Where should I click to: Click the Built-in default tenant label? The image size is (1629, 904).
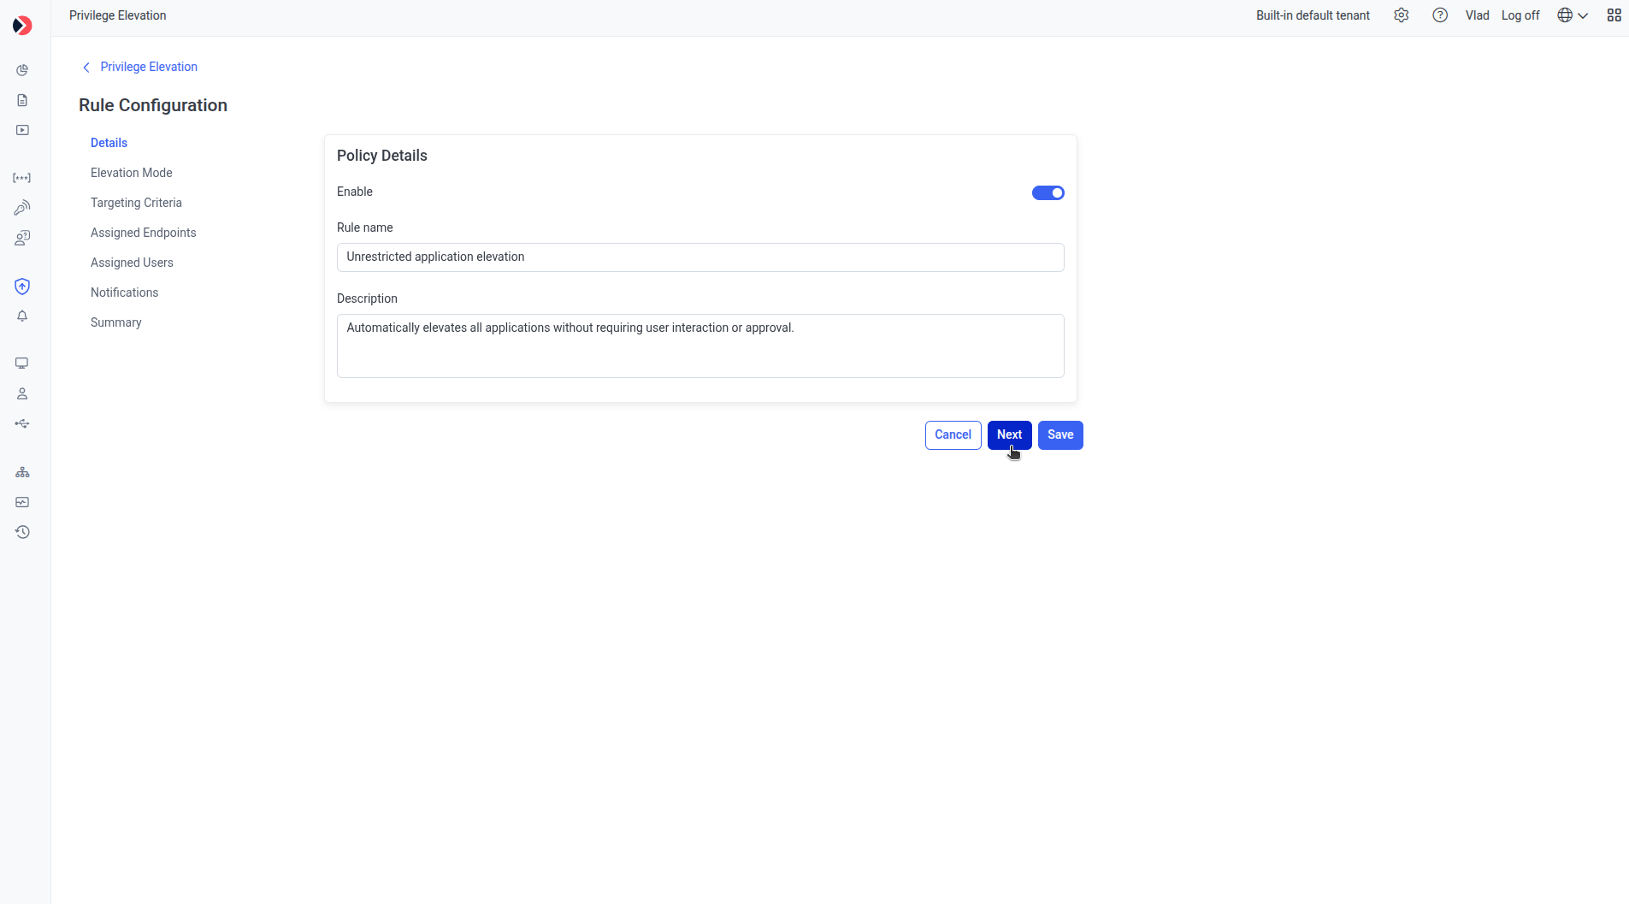tap(1313, 15)
